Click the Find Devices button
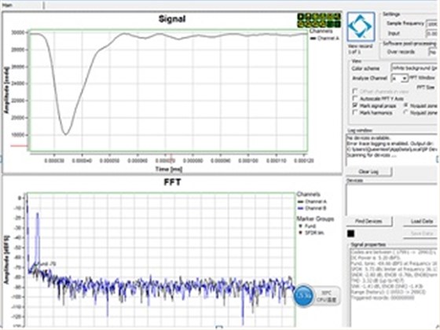 (368, 221)
